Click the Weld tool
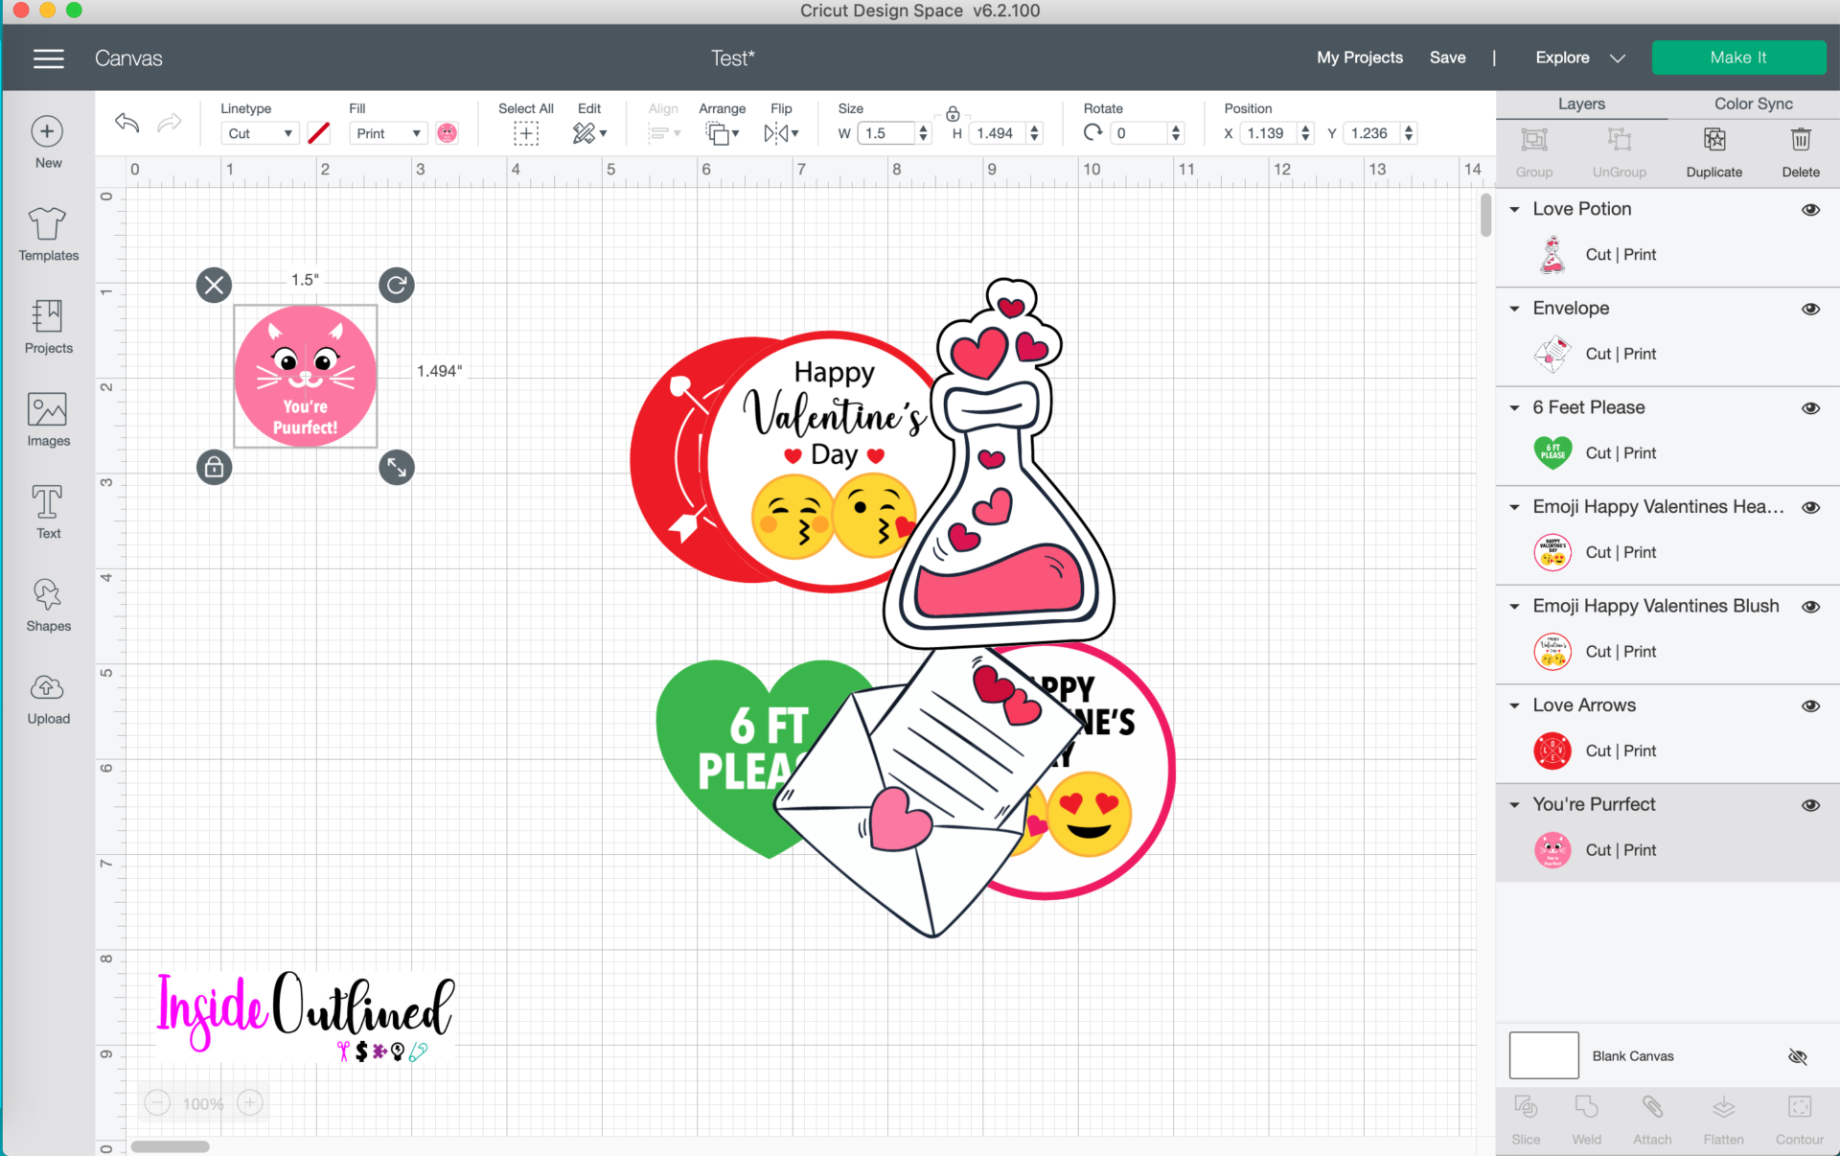 pyautogui.click(x=1586, y=1117)
